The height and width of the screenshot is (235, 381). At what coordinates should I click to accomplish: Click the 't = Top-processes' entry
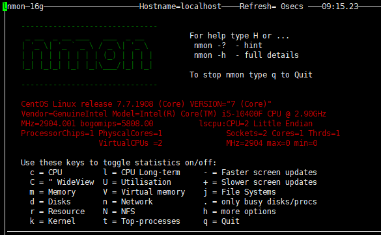(142, 221)
